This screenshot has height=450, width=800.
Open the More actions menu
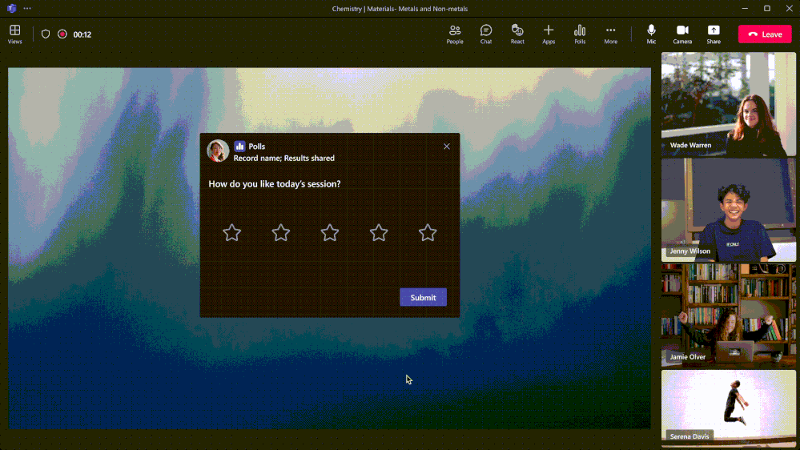tap(611, 34)
